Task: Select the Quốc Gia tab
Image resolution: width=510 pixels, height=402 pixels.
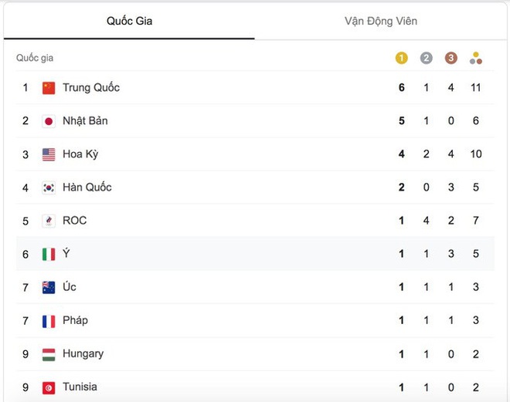Action: [x=129, y=21]
